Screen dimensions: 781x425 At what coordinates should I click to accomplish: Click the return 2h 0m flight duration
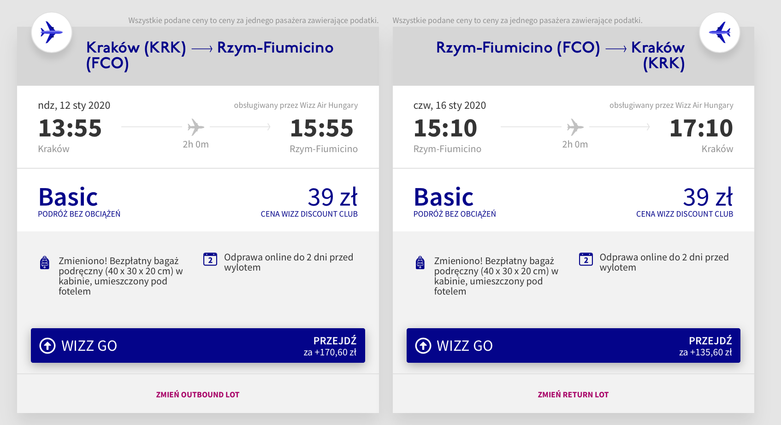click(x=575, y=144)
